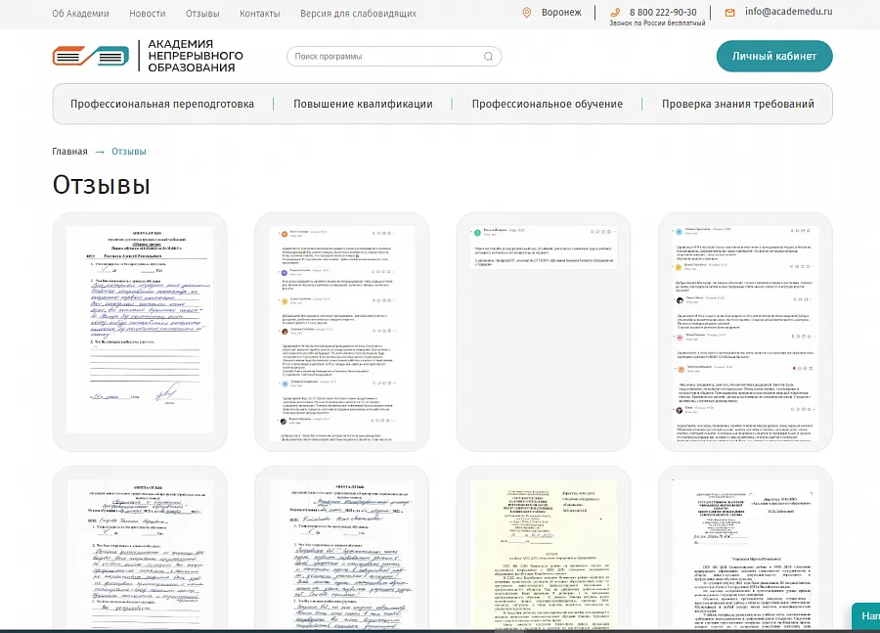Click the teal chat widget button

point(866,616)
